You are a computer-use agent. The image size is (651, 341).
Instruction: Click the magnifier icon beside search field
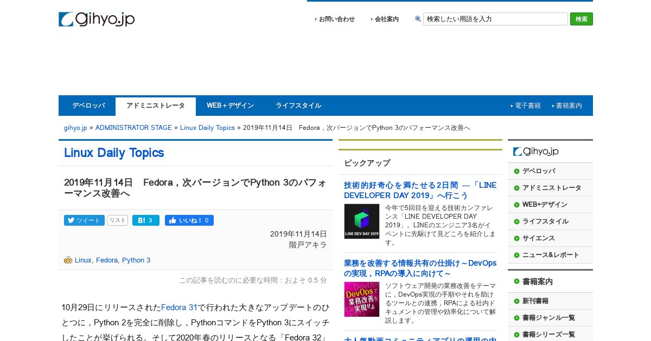(418, 19)
